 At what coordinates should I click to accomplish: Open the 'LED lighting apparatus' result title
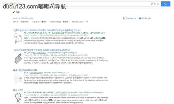[x=25, y=70]
